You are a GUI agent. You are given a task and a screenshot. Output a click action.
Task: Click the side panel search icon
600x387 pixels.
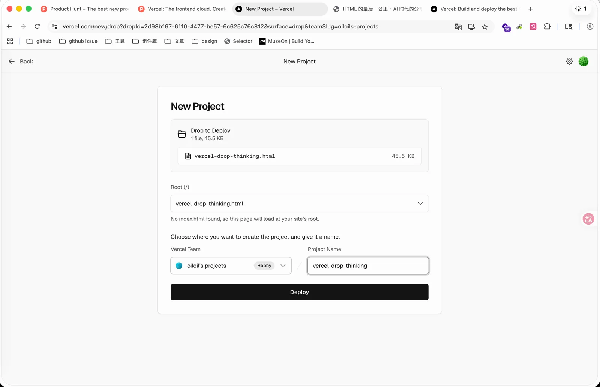click(x=568, y=27)
